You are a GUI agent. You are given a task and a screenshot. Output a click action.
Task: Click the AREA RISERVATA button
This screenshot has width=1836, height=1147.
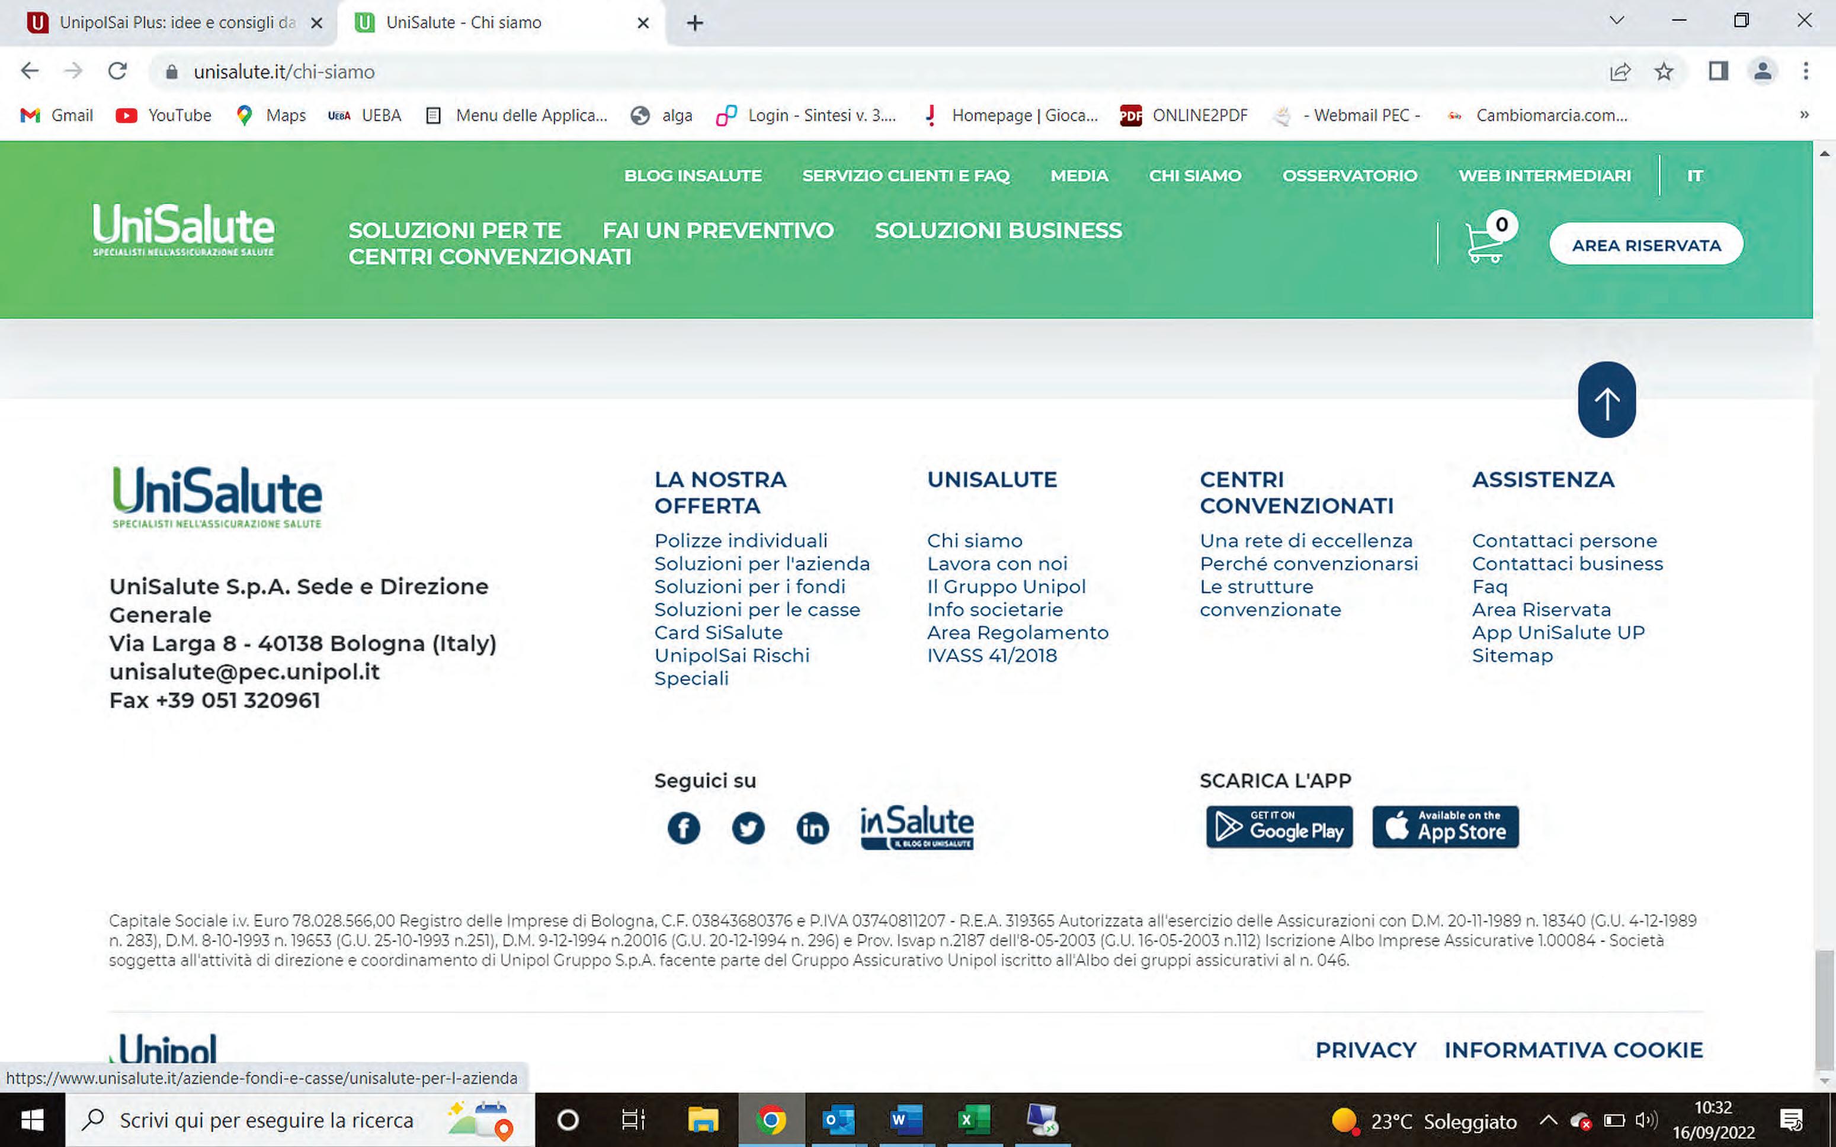click(1645, 245)
